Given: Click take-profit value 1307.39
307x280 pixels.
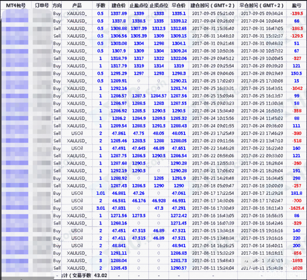Looking at the screenshot, I should tap(139, 28).
